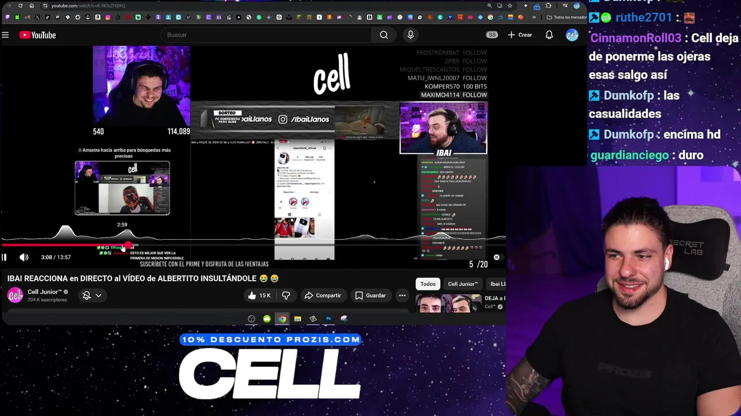The height and width of the screenshot is (416, 741).
Task: Open the X bookmark in bookmarks bar
Action: click(x=37, y=17)
